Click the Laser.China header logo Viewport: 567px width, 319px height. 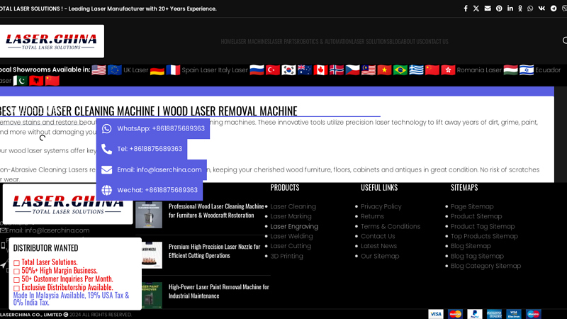tap(52, 41)
